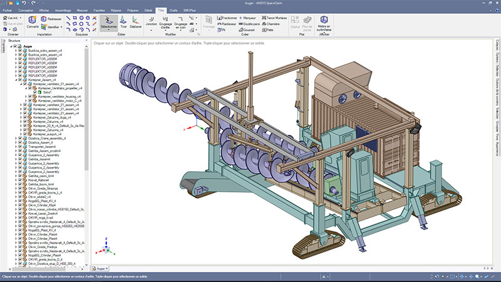Select the Grugeage d'arête tool
This screenshot has width=501, height=282.
click(166, 20)
